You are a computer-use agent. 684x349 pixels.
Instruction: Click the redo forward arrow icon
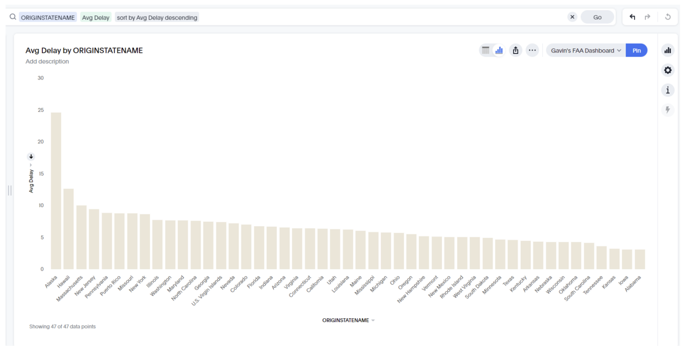[x=647, y=17]
